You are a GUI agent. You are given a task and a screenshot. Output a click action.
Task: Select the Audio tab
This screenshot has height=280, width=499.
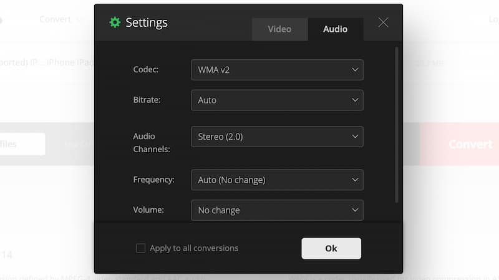click(x=335, y=29)
